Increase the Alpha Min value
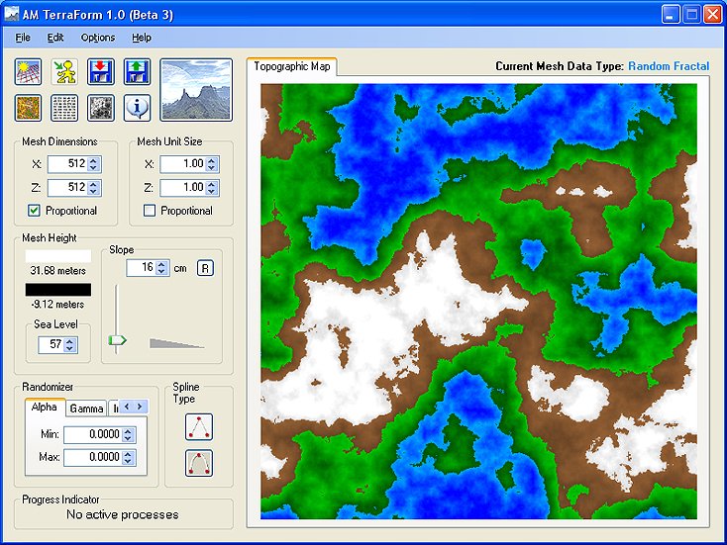 click(x=128, y=431)
